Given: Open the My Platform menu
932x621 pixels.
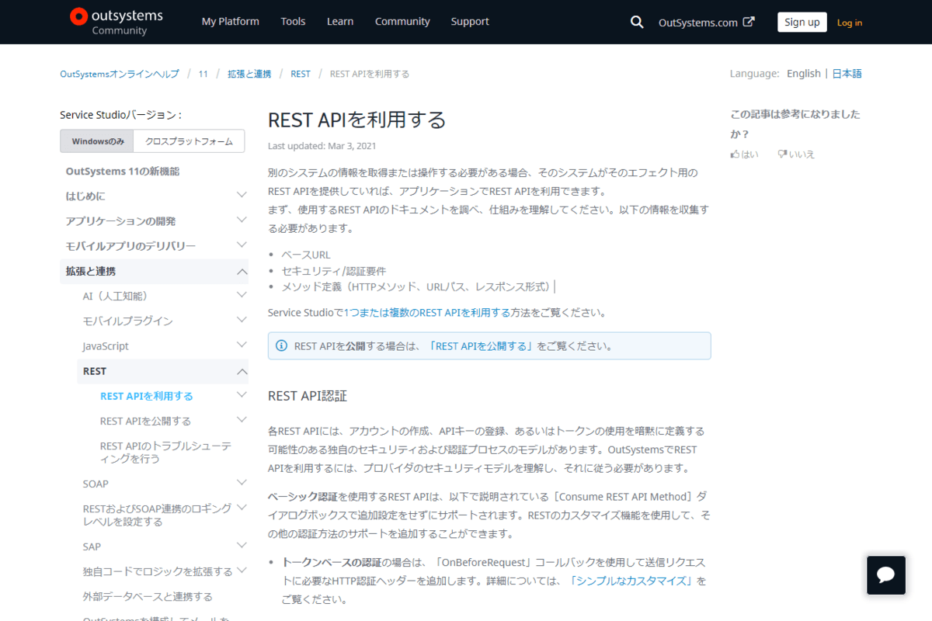Looking at the screenshot, I should click(231, 22).
